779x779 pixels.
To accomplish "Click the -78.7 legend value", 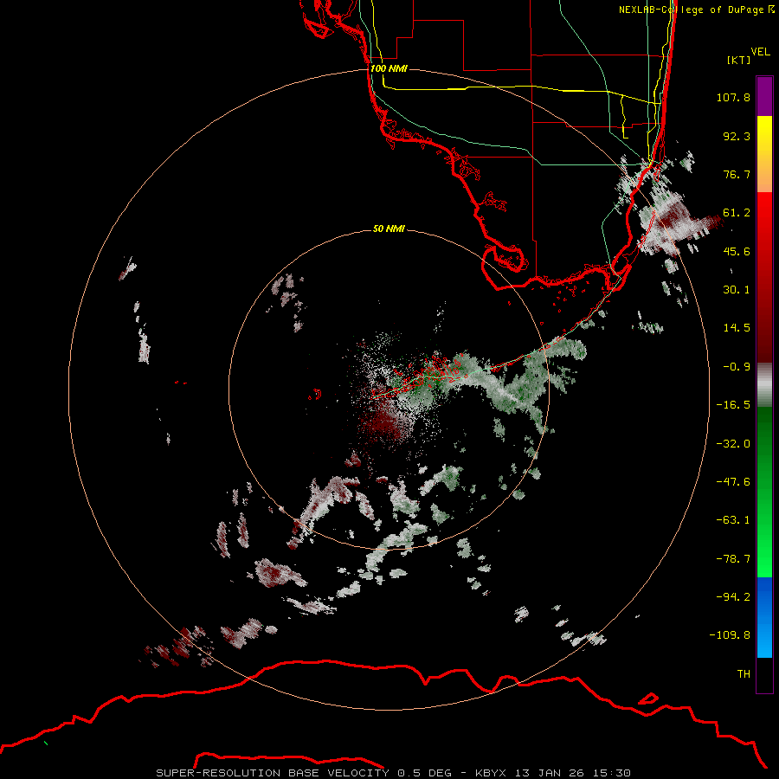I will click(x=733, y=559).
